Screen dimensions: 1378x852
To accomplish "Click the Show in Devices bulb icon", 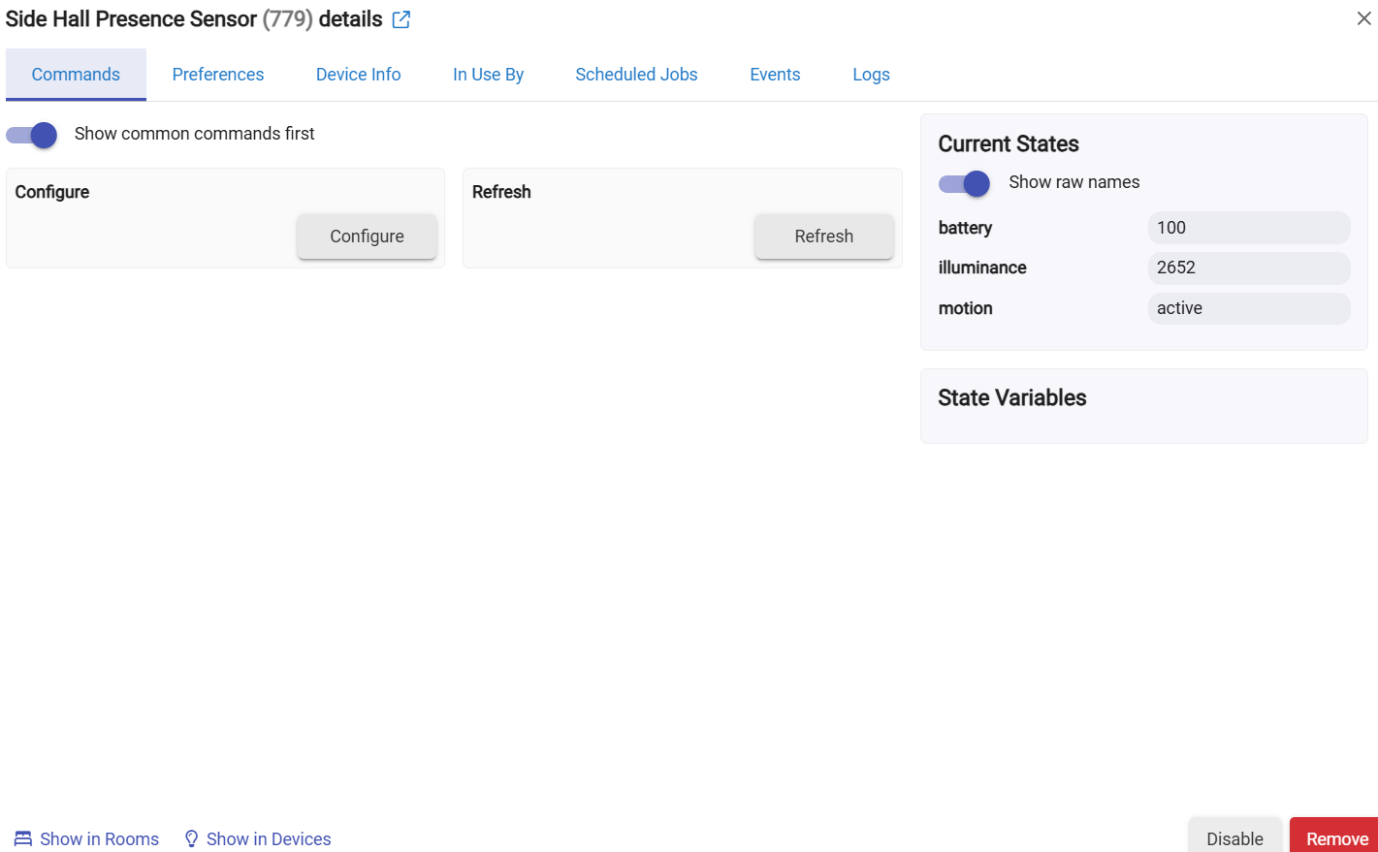I will point(191,838).
